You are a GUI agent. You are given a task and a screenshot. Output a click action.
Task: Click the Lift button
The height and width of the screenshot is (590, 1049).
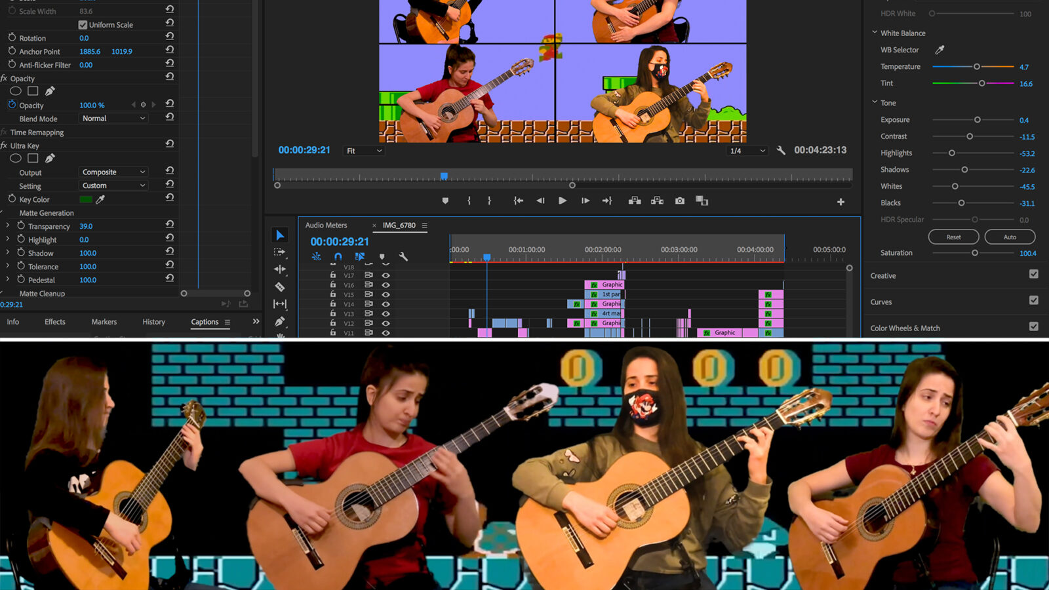[635, 201]
